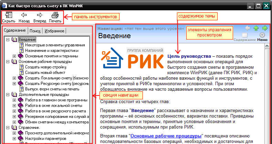Click the Содержание icon in the topic header
Screen dimensions: 272x144
244,35
